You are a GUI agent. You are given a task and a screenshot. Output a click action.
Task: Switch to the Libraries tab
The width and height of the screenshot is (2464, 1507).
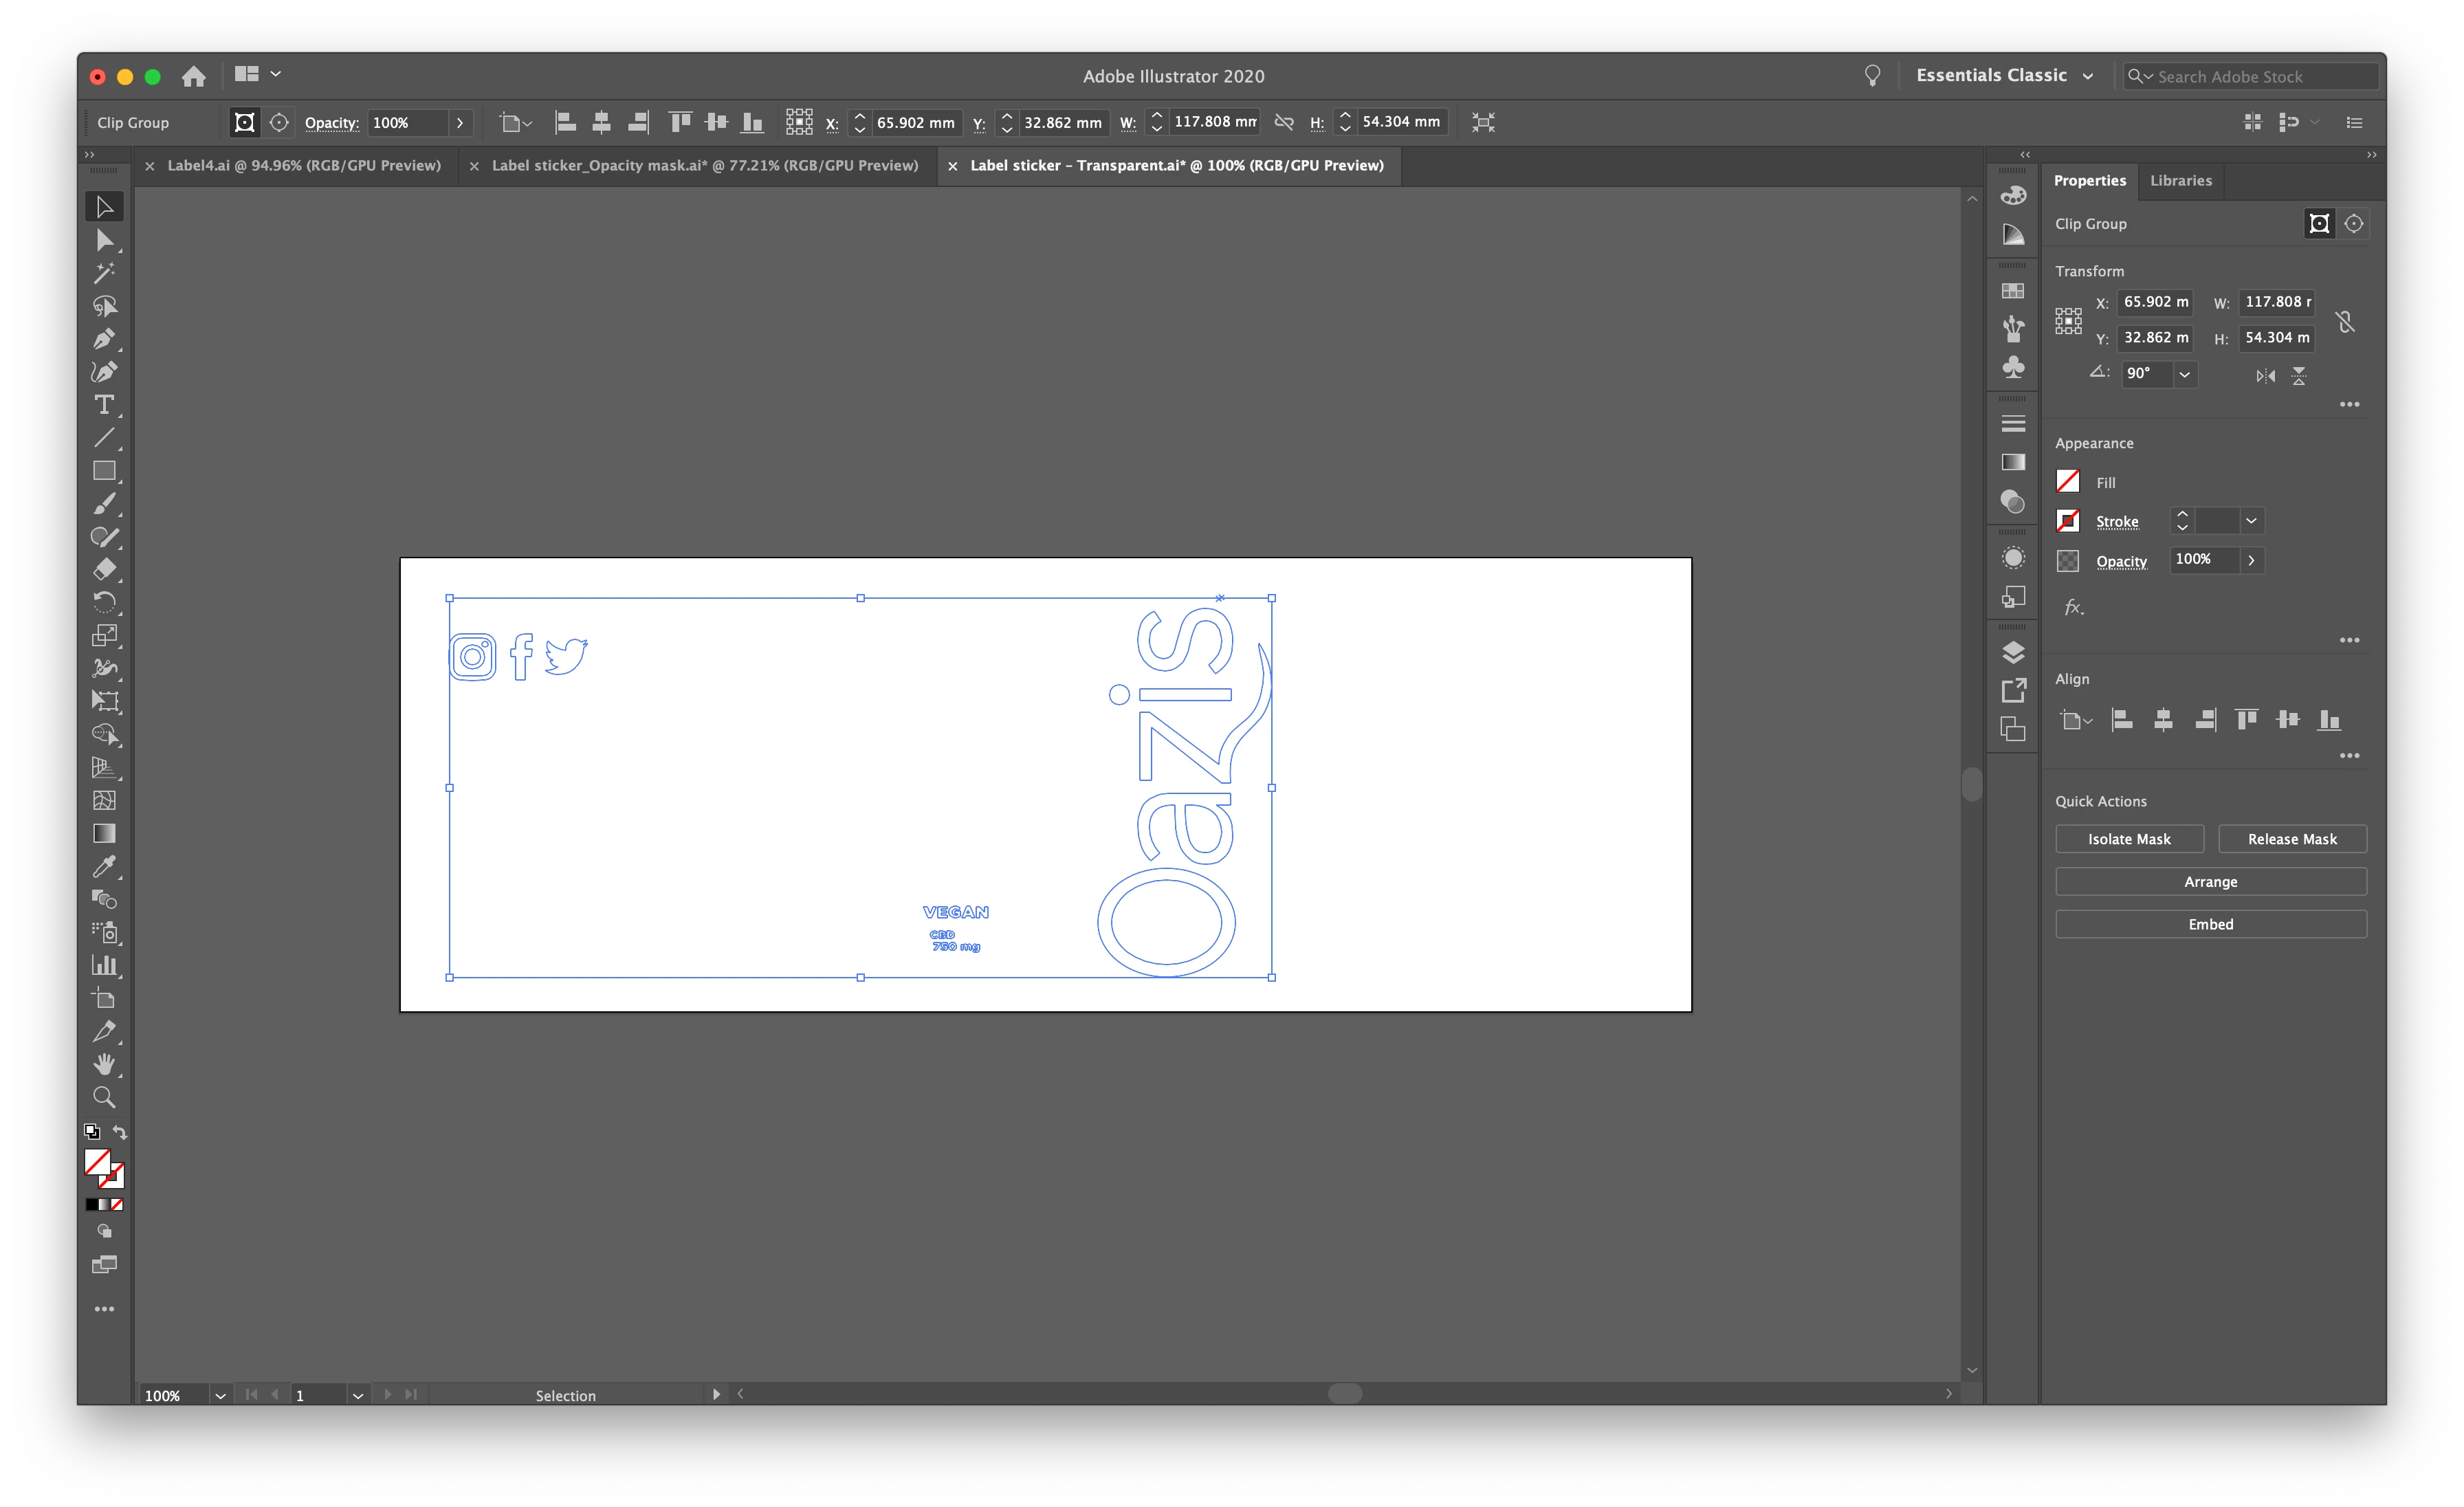2180,181
